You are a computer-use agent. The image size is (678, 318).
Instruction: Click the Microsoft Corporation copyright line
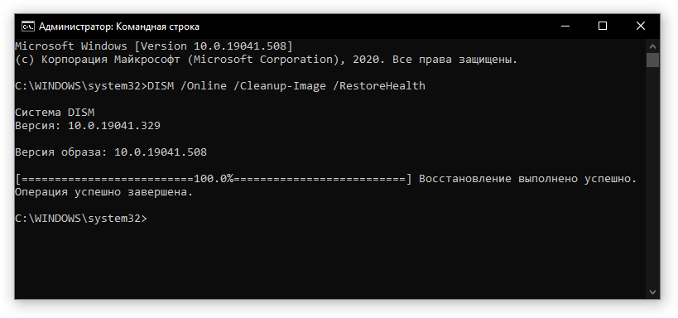266,60
